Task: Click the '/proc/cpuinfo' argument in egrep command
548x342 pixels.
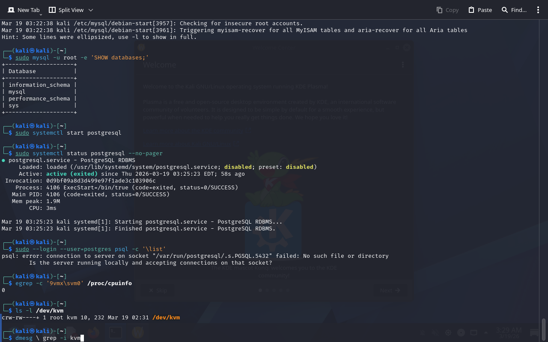Action: pos(109,283)
